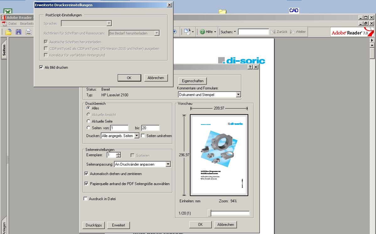This screenshot has width=376, height=234.
Task: Uncheck Als Bild drucken checkbox
Action: [x=41, y=67]
